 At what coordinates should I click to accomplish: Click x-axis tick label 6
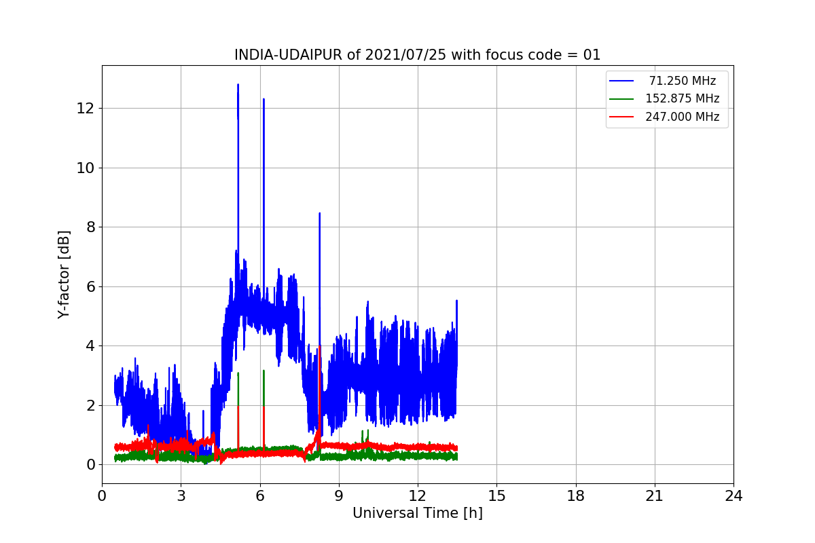(259, 496)
